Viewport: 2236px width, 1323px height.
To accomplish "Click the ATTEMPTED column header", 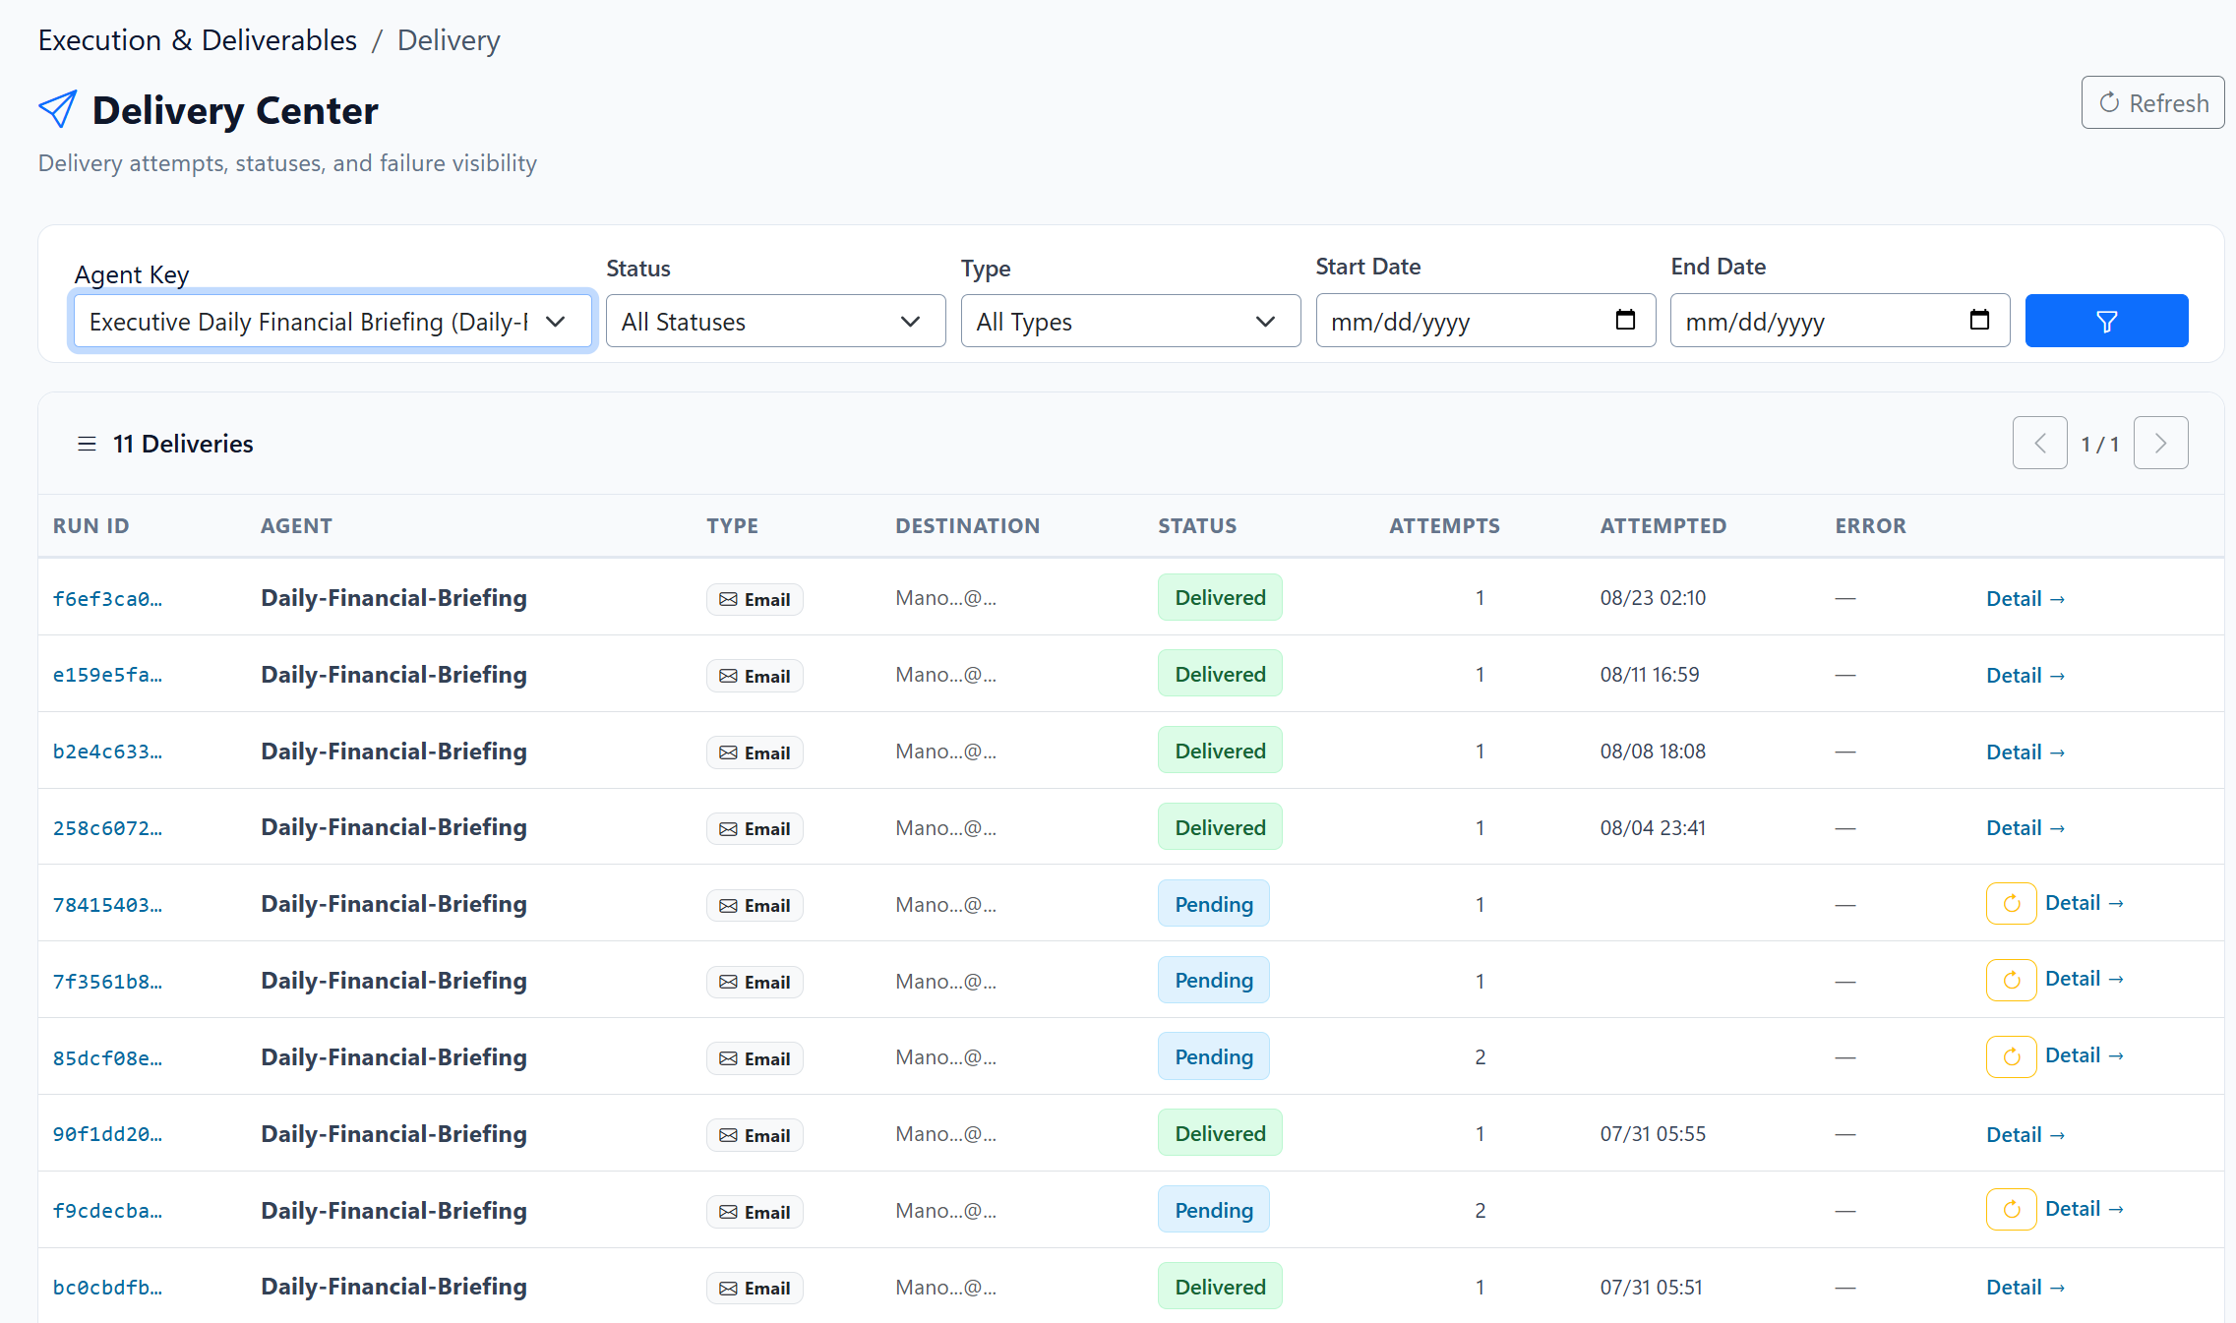I will 1663,525.
